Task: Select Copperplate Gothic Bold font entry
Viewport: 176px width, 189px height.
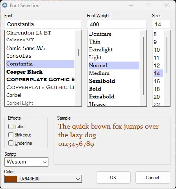Action: coord(40,80)
